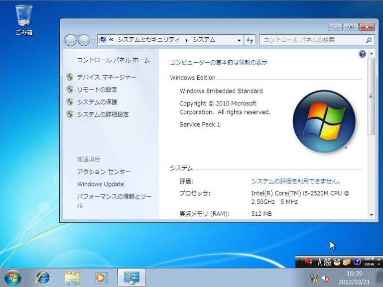Click the IME input mode A button

(x=320, y=262)
